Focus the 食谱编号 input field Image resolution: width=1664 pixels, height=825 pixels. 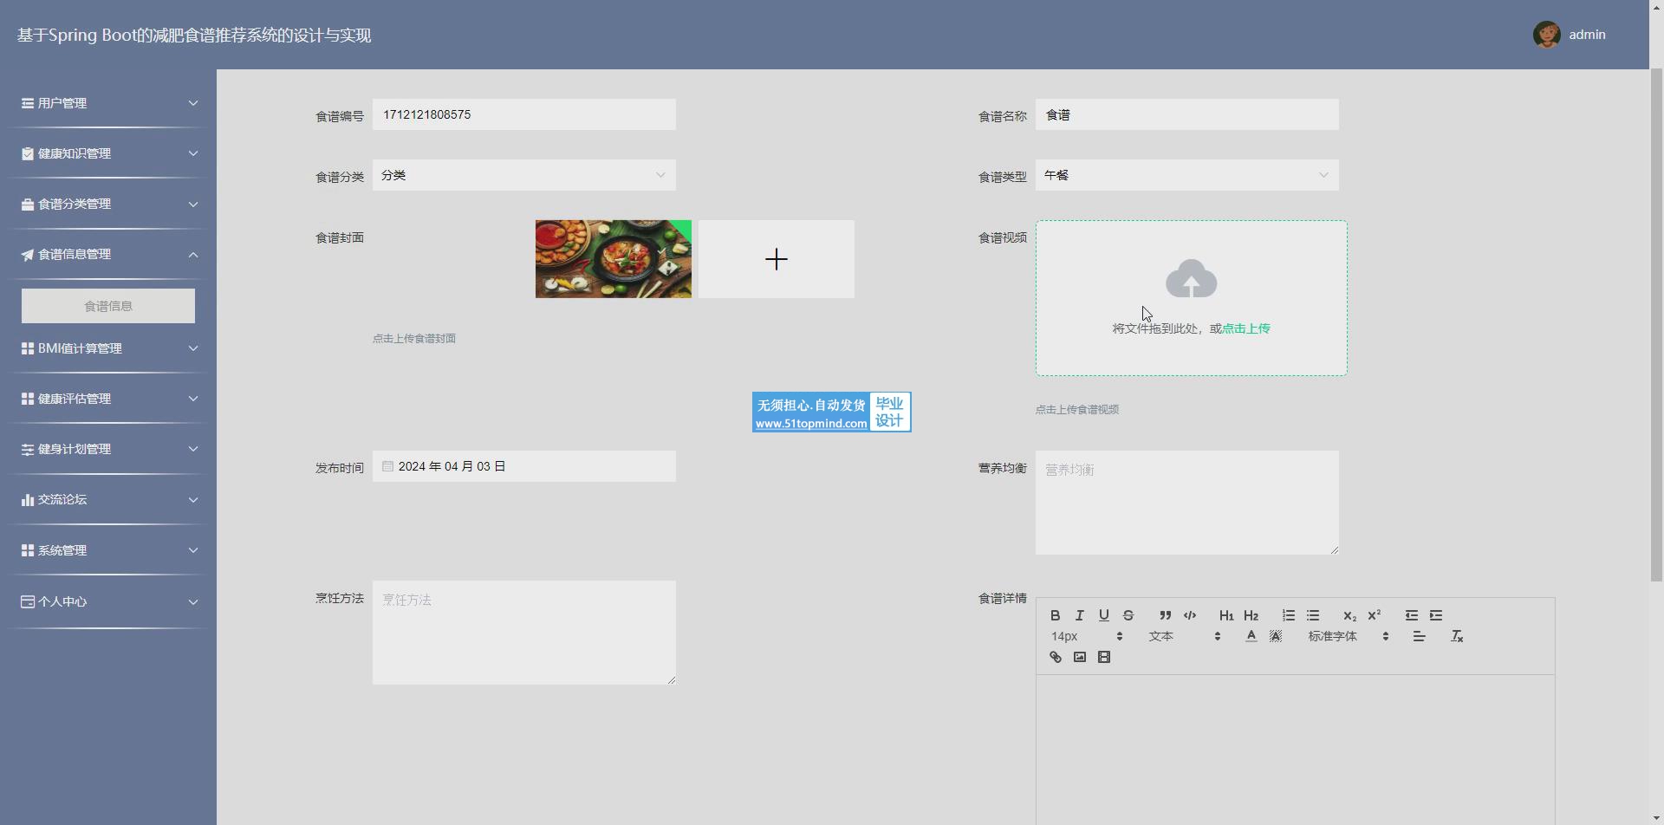(x=524, y=114)
